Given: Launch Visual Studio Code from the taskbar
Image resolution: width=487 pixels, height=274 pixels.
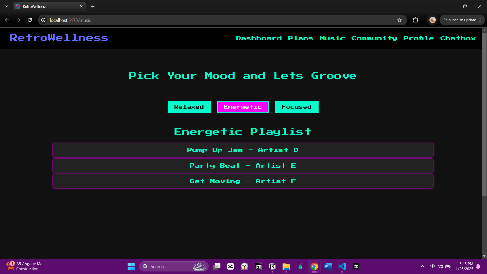Looking at the screenshot, I should click(x=342, y=266).
